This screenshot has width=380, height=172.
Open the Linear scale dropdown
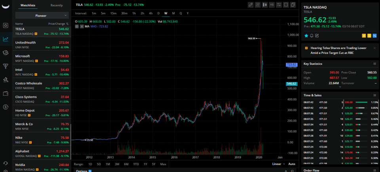coord(278,164)
